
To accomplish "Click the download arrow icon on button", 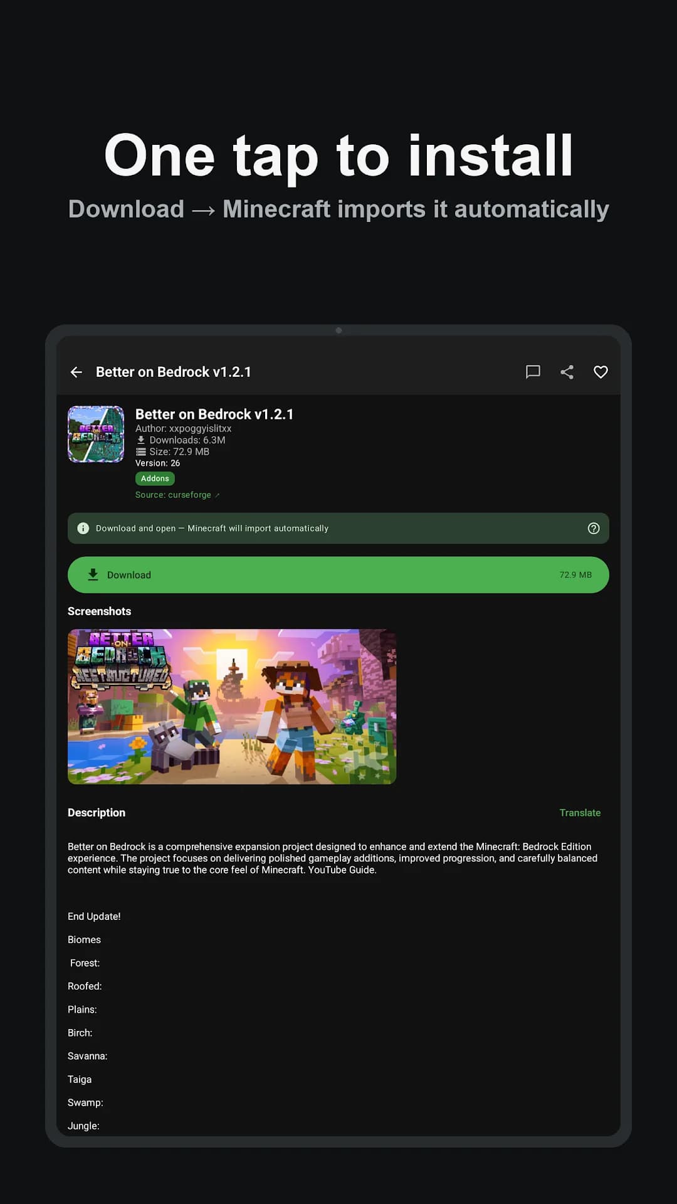I will coord(93,574).
